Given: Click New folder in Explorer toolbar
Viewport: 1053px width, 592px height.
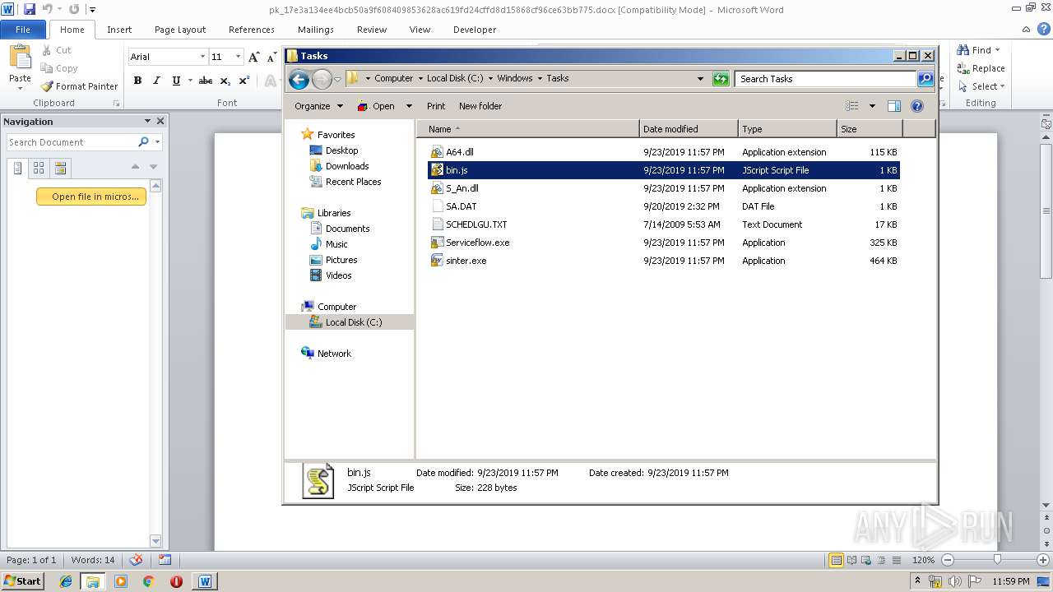Looking at the screenshot, I should (480, 106).
